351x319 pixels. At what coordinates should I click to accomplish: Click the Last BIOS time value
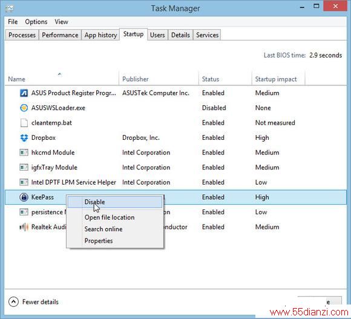(326, 55)
